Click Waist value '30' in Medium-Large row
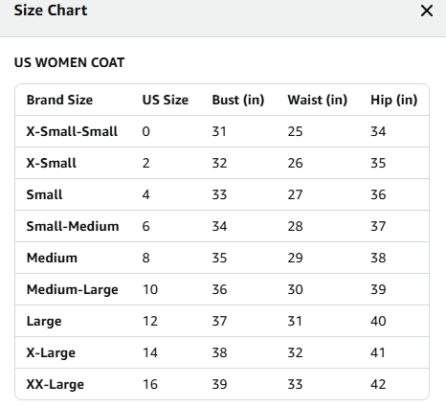Image resolution: width=446 pixels, height=407 pixels. click(295, 289)
